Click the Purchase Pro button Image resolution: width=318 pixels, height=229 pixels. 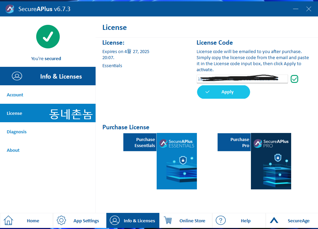pos(234,142)
